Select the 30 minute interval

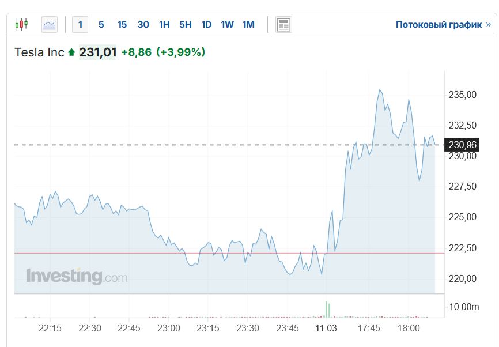[143, 25]
